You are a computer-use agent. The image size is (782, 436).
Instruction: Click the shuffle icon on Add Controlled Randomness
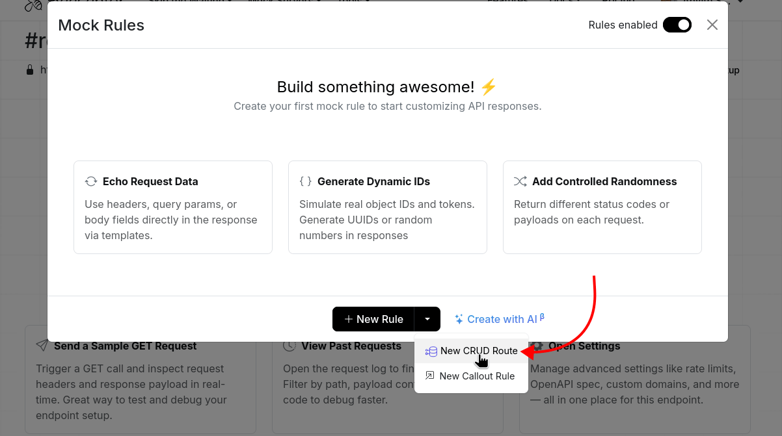click(520, 181)
